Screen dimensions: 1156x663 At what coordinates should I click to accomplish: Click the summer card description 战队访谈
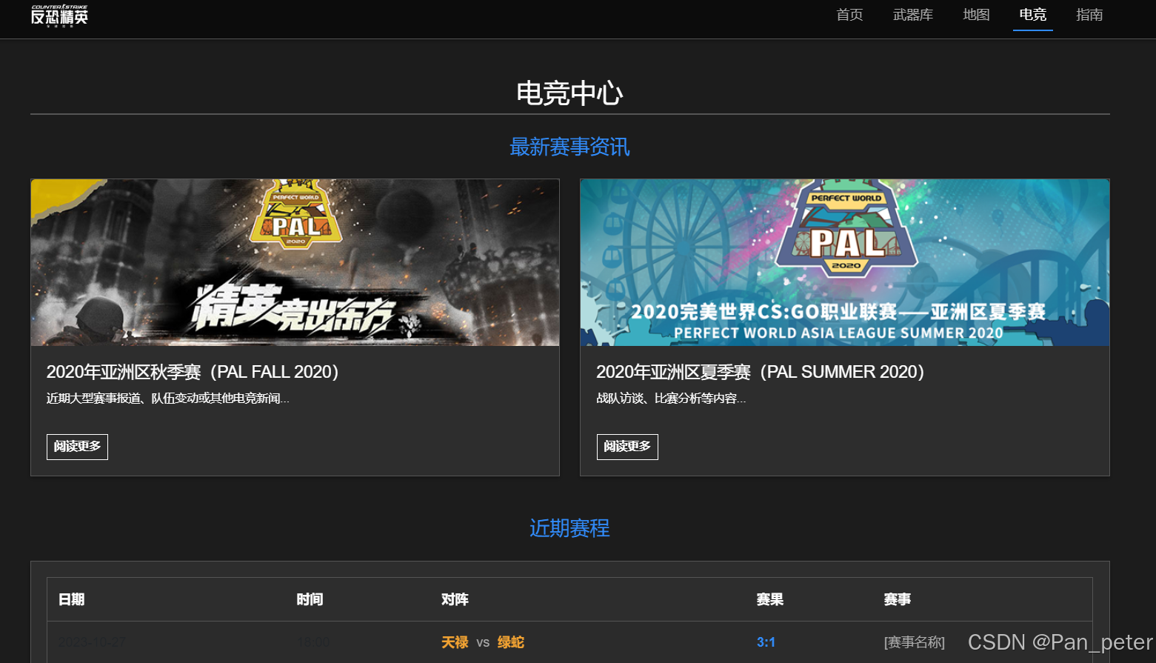pyautogui.click(x=671, y=399)
